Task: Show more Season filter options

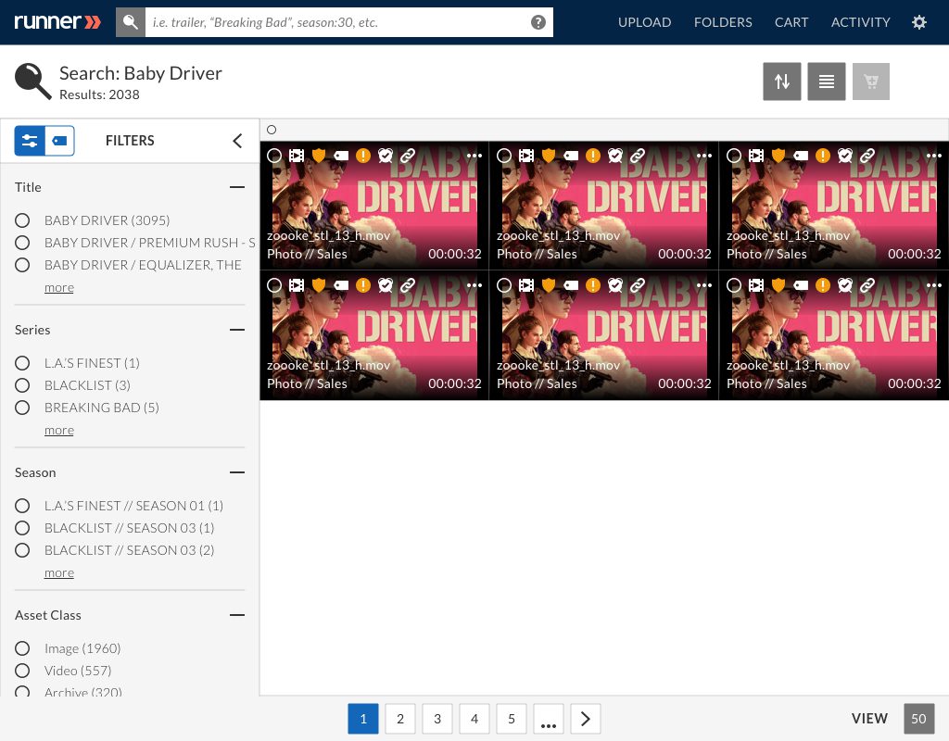Action: (59, 572)
